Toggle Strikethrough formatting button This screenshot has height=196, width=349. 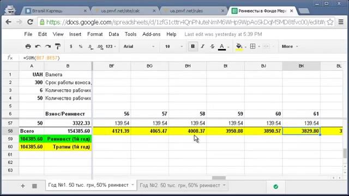pyautogui.click(x=212, y=46)
